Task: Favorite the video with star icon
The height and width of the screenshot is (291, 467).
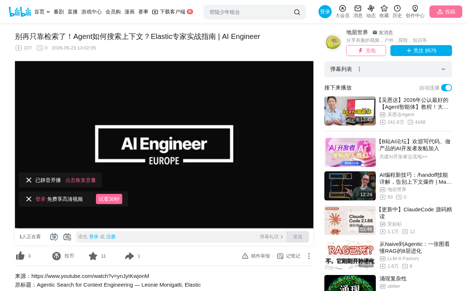Action: tap(93, 256)
